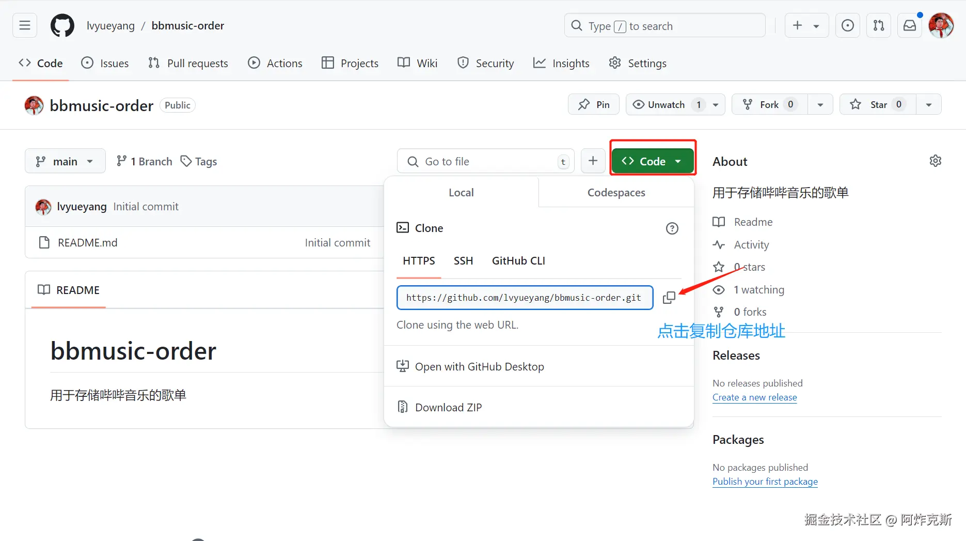The width and height of the screenshot is (966, 541).
Task: Click lvyueyang owner link in breadcrumb
Action: click(x=110, y=25)
